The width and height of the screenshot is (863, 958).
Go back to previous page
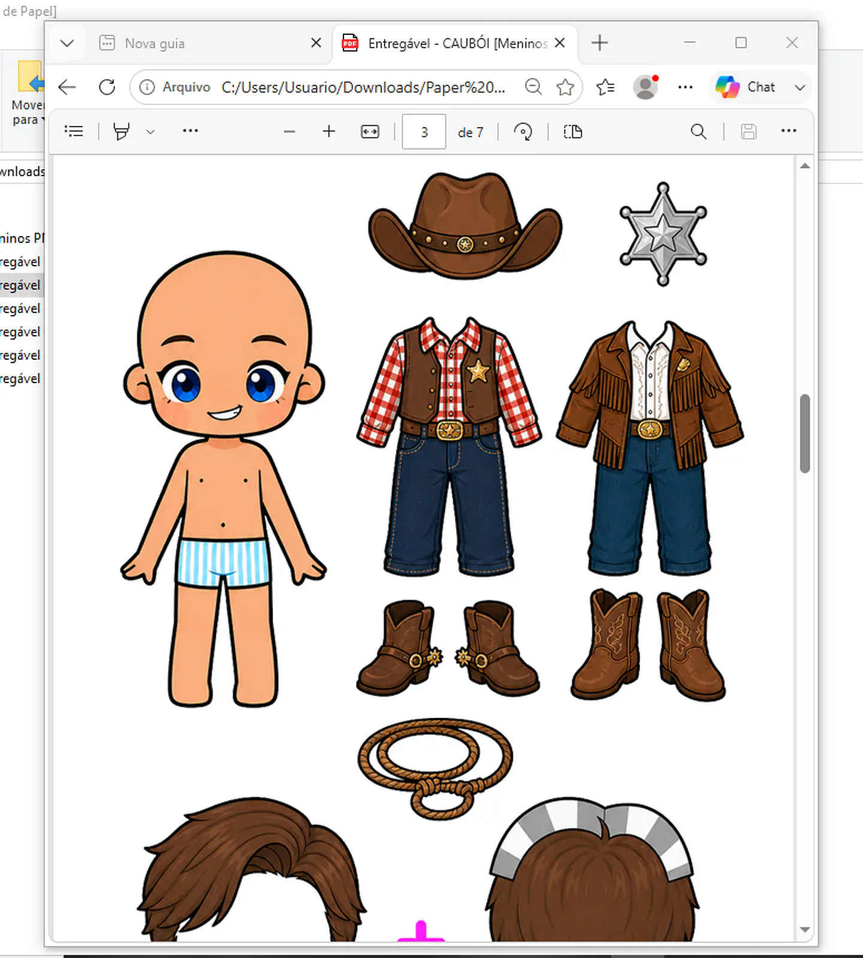point(67,87)
